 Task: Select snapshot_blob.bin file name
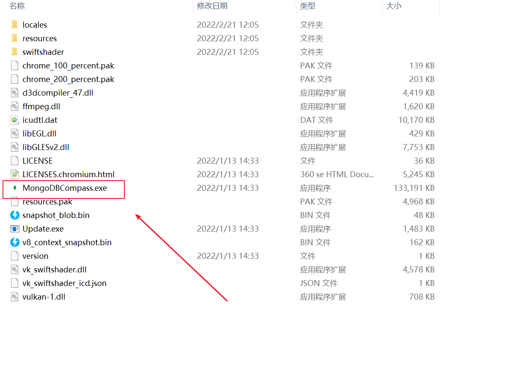coord(56,215)
